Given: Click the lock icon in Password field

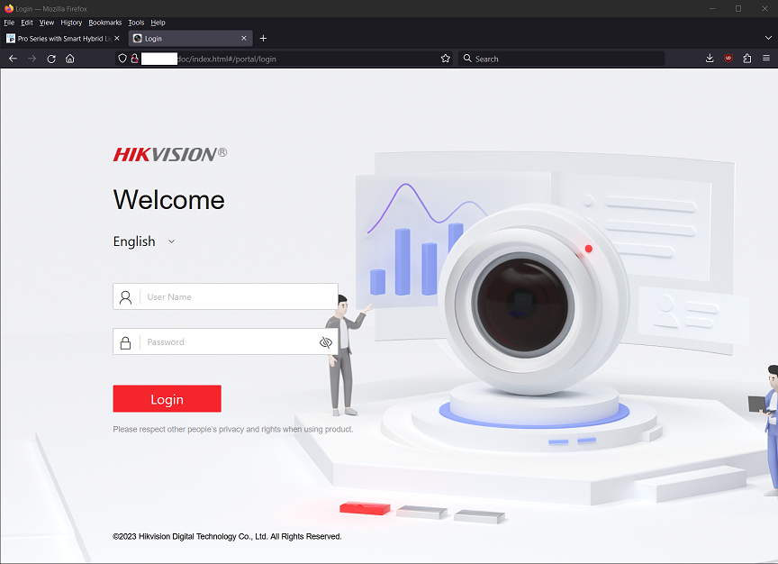Looking at the screenshot, I should [x=125, y=342].
